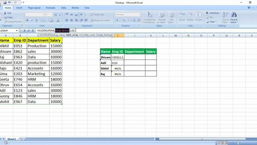
Task: Click the Marketing department cell
Action: [x=38, y=74]
